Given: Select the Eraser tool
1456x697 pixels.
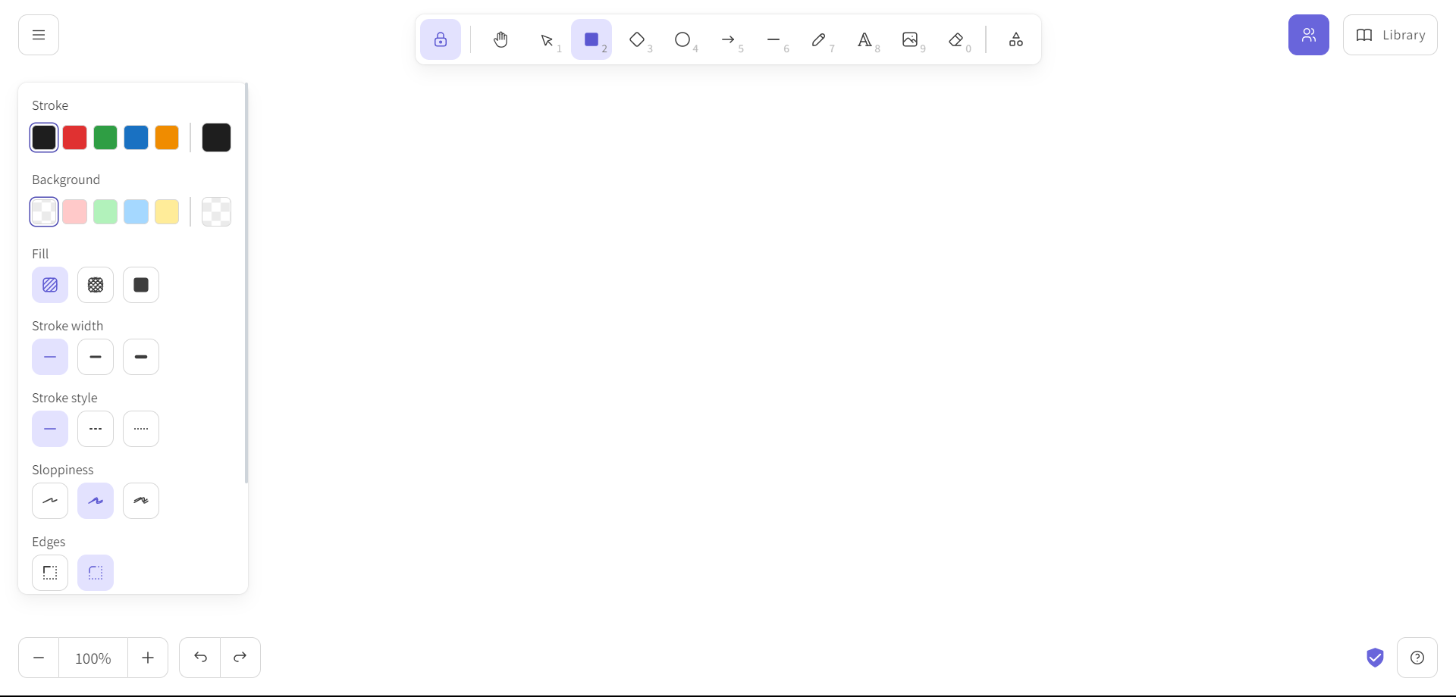Looking at the screenshot, I should [955, 39].
